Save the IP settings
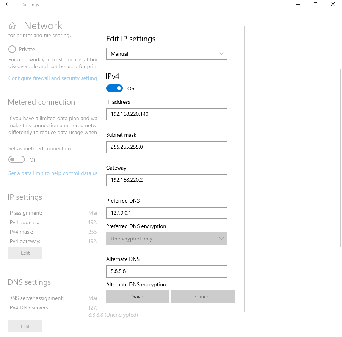The width and height of the screenshot is (342, 337). (x=138, y=296)
